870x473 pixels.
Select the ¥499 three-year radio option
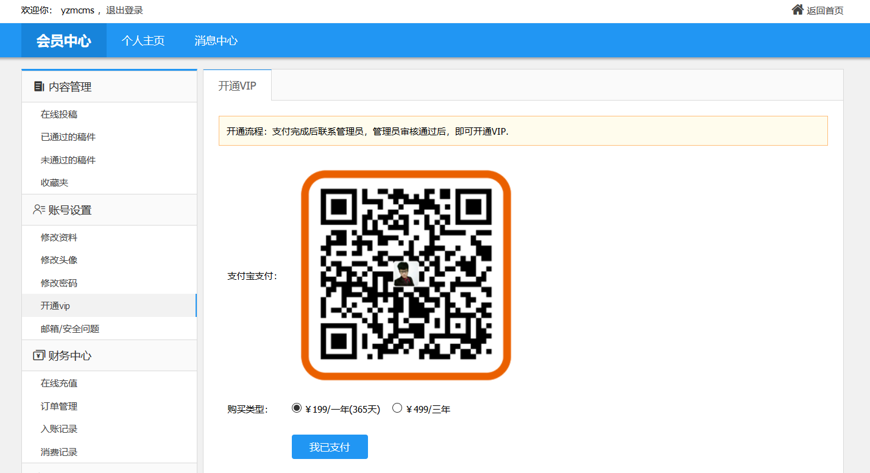(x=397, y=408)
